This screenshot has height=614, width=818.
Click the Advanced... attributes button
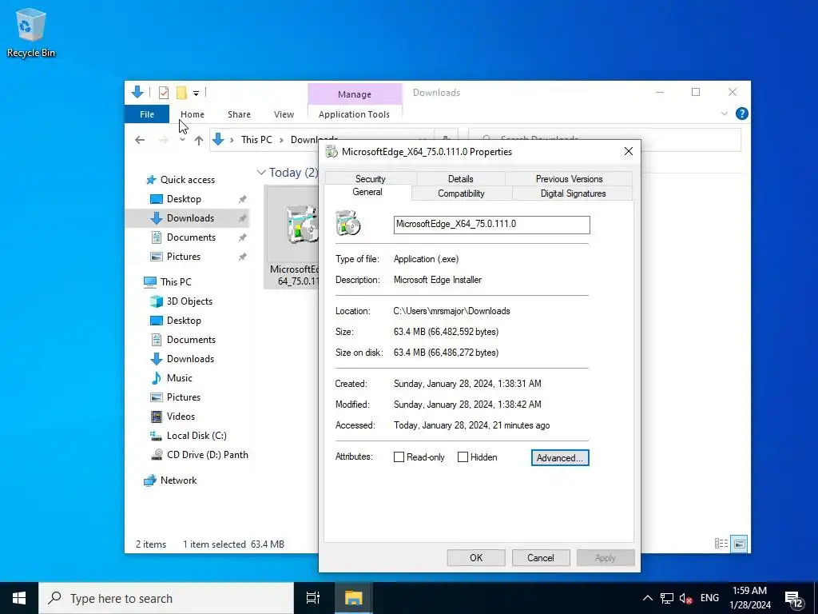click(560, 458)
